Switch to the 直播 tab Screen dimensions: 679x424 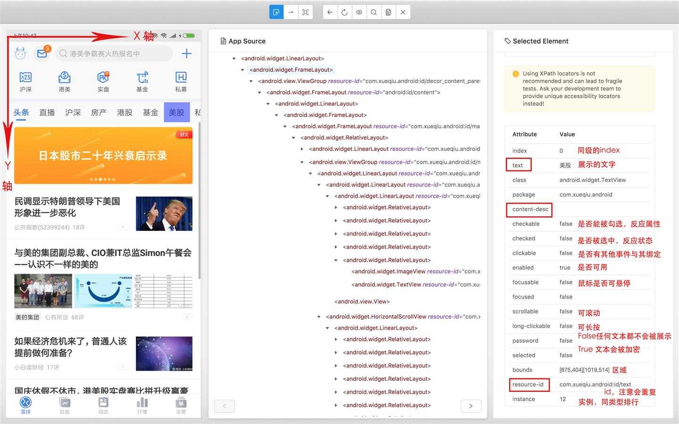(x=47, y=112)
